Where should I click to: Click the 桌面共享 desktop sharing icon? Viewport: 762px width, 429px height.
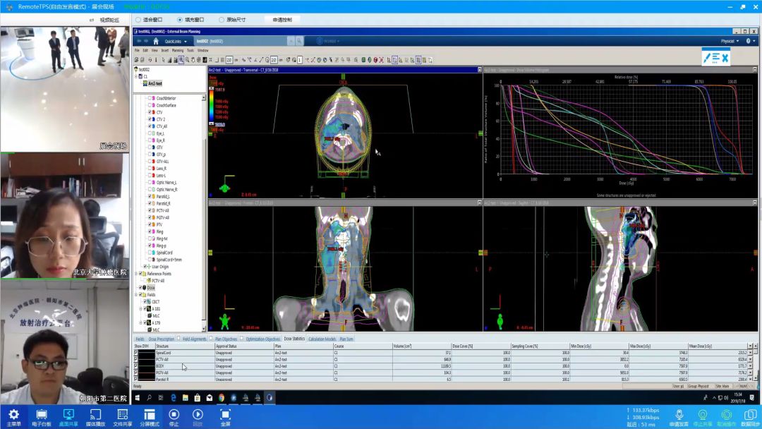coord(69,415)
